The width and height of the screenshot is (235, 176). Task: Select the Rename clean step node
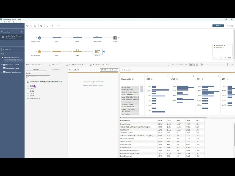click(x=77, y=38)
